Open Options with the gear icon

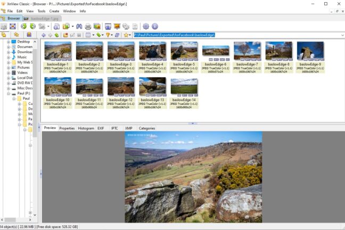tap(146, 27)
